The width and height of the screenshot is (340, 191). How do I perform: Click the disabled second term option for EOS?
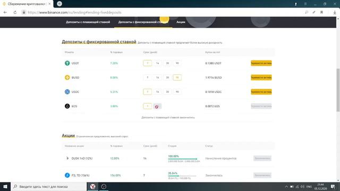point(157,106)
